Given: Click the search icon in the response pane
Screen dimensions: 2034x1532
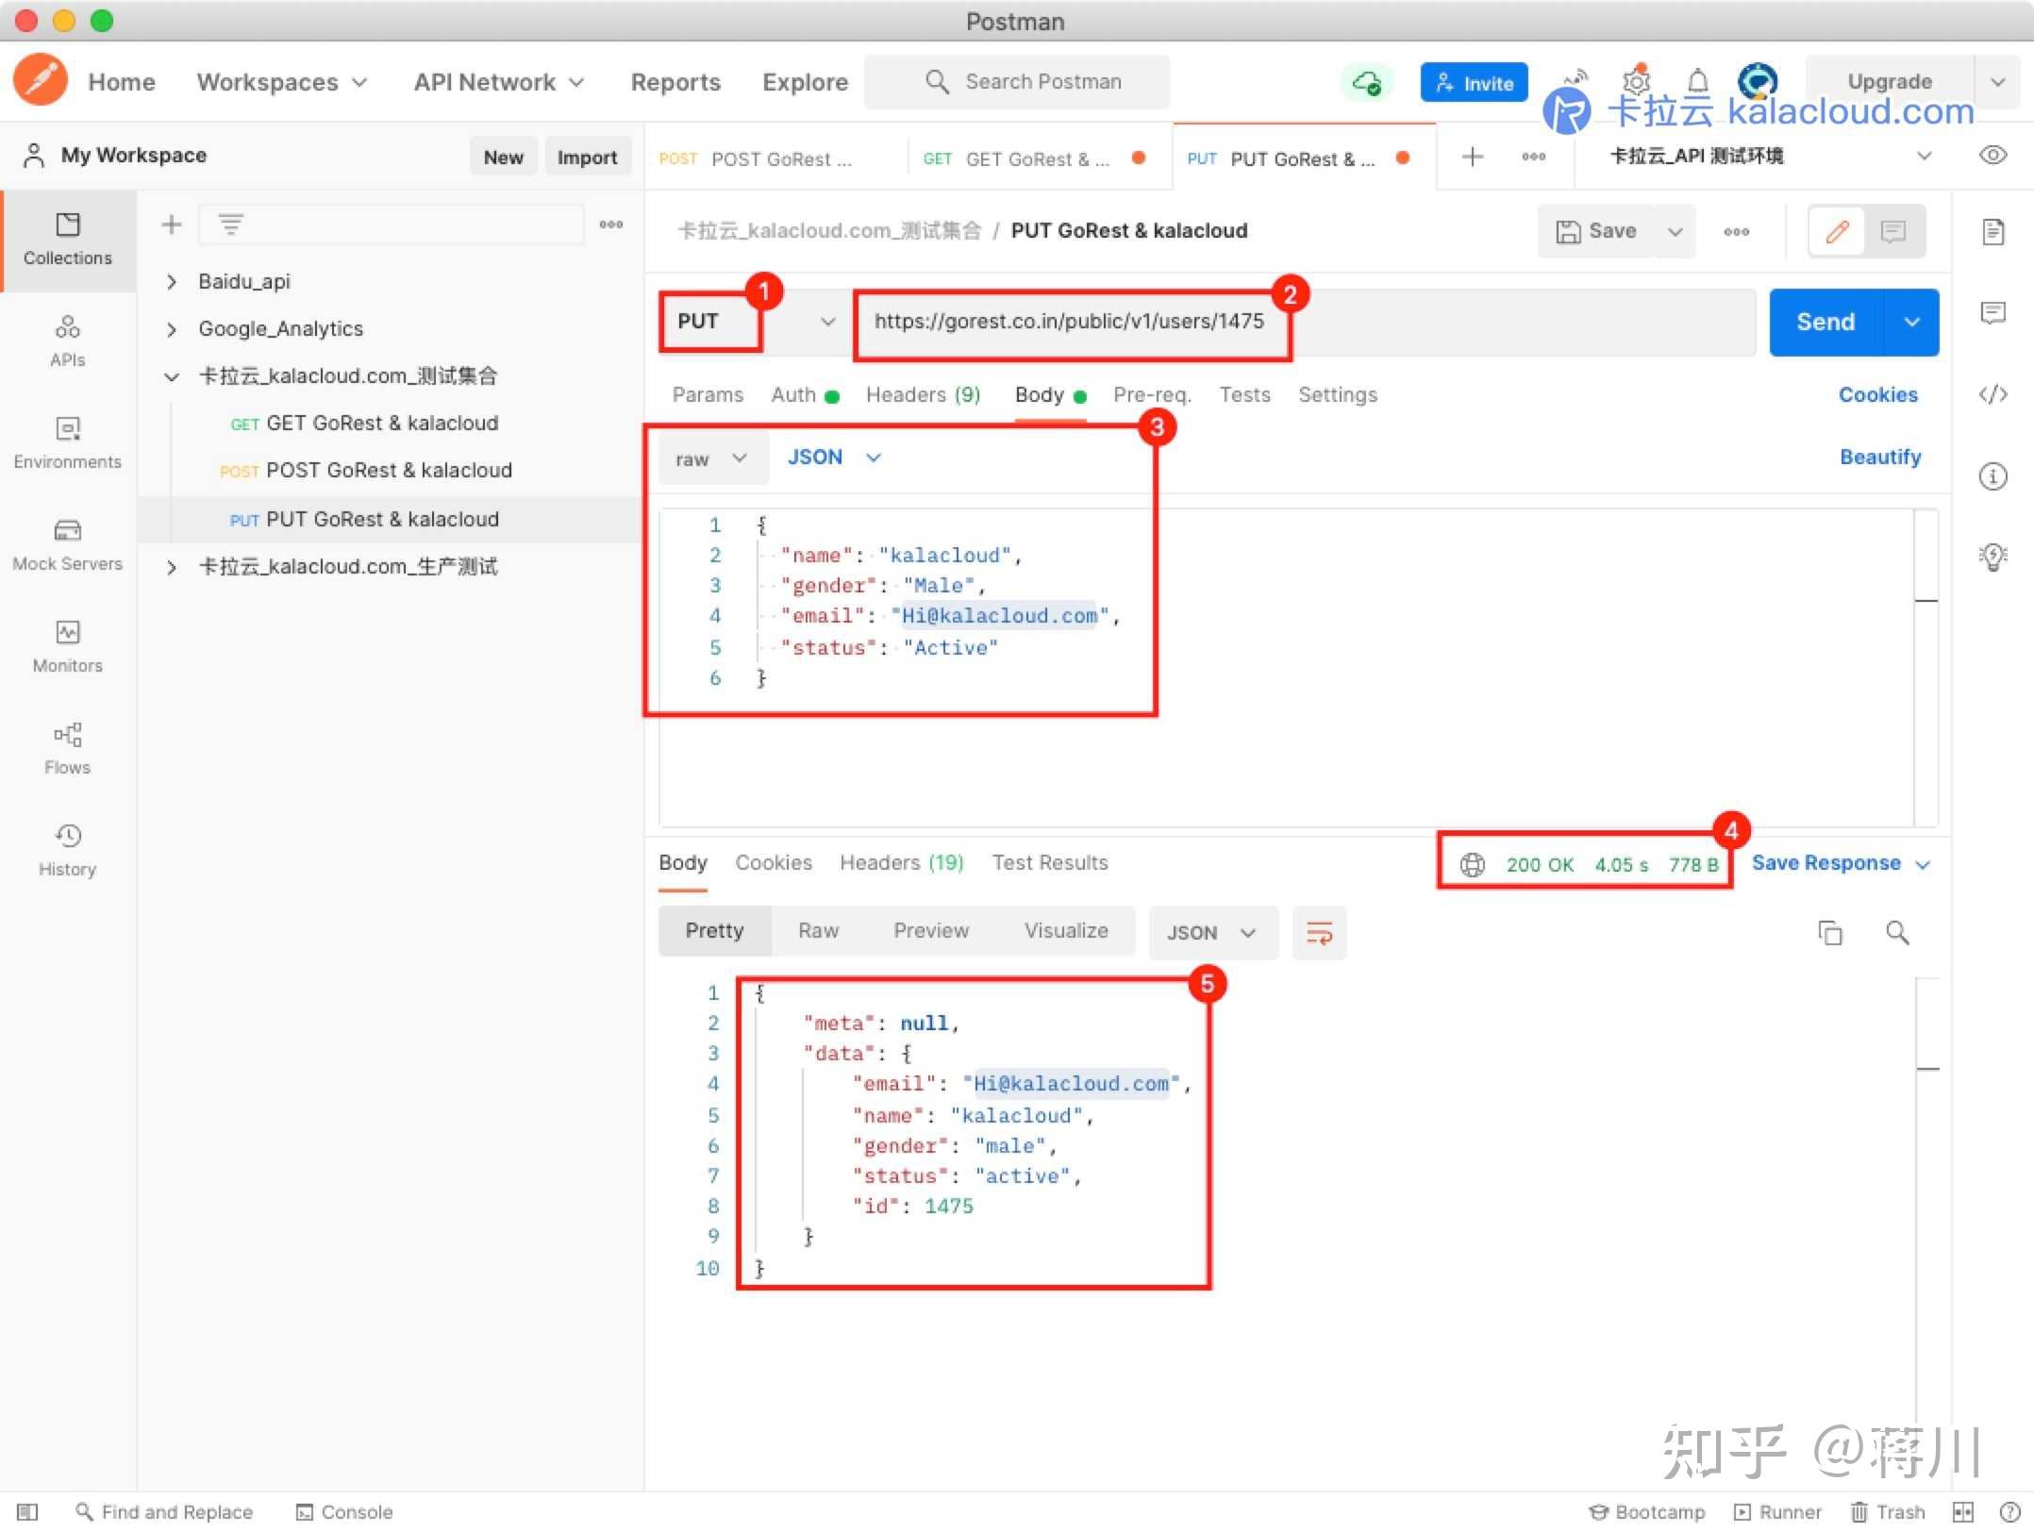Looking at the screenshot, I should point(1898,933).
